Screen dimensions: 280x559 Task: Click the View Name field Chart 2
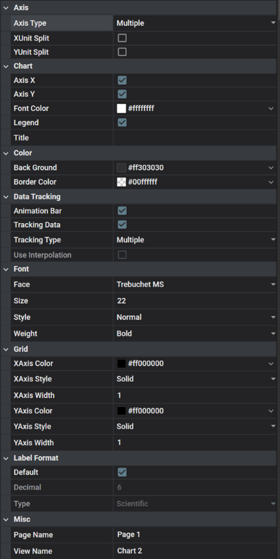(x=195, y=551)
